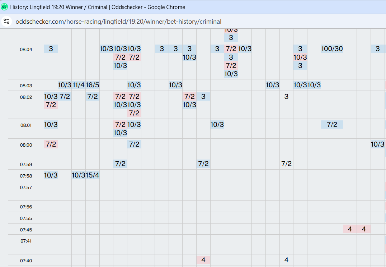Click the blue 7/2 cell in 08:01 row
The image size is (386, 267).
(x=332, y=124)
